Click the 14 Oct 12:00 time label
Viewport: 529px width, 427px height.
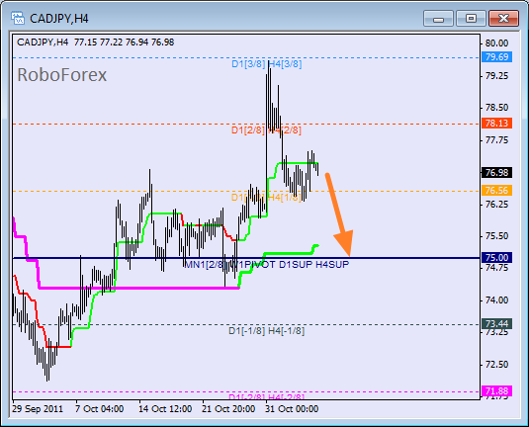165,409
